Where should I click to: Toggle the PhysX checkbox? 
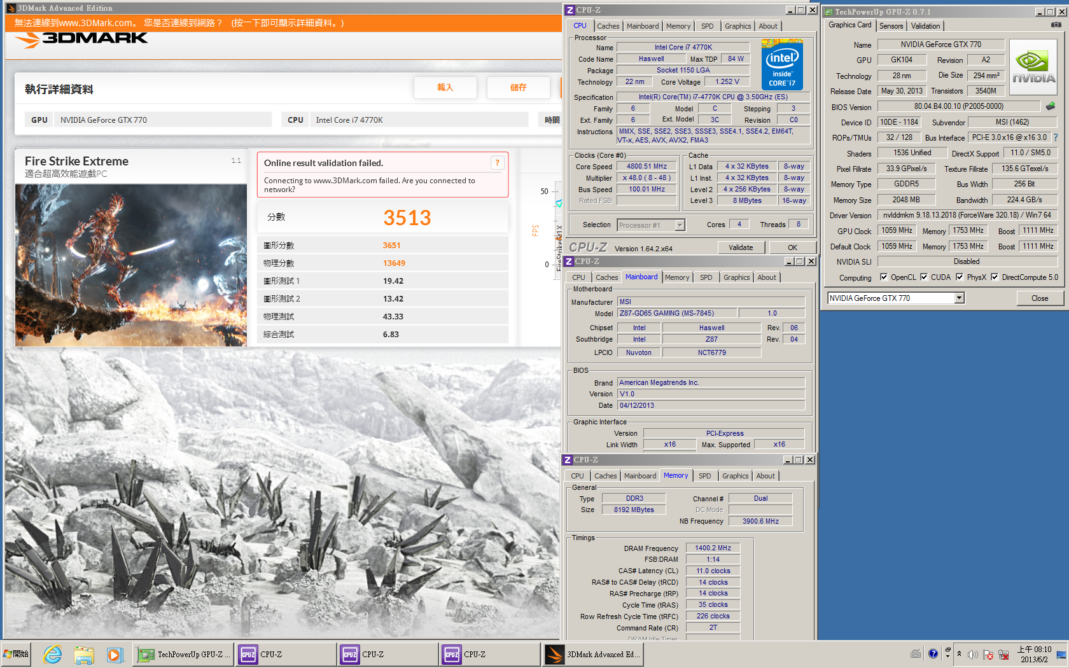[x=960, y=277]
